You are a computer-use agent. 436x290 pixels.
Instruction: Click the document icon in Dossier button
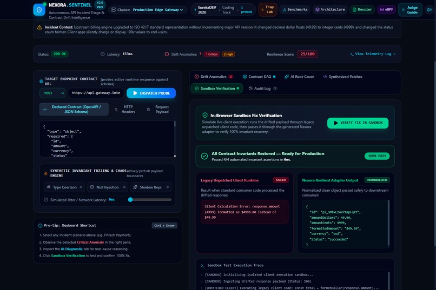(354, 9)
